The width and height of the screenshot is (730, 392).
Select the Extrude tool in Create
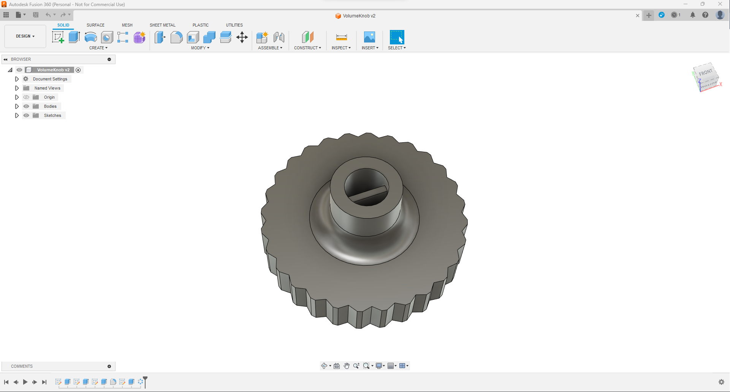(x=74, y=37)
